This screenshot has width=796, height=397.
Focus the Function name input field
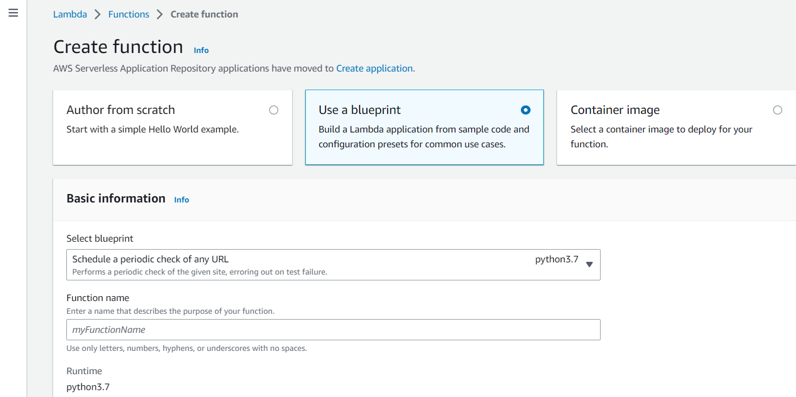(x=333, y=330)
